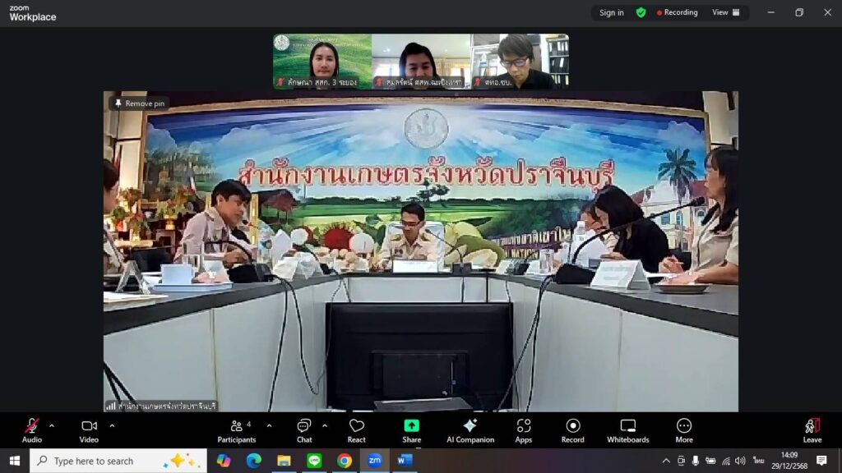Open the Apps panel

coord(524,429)
